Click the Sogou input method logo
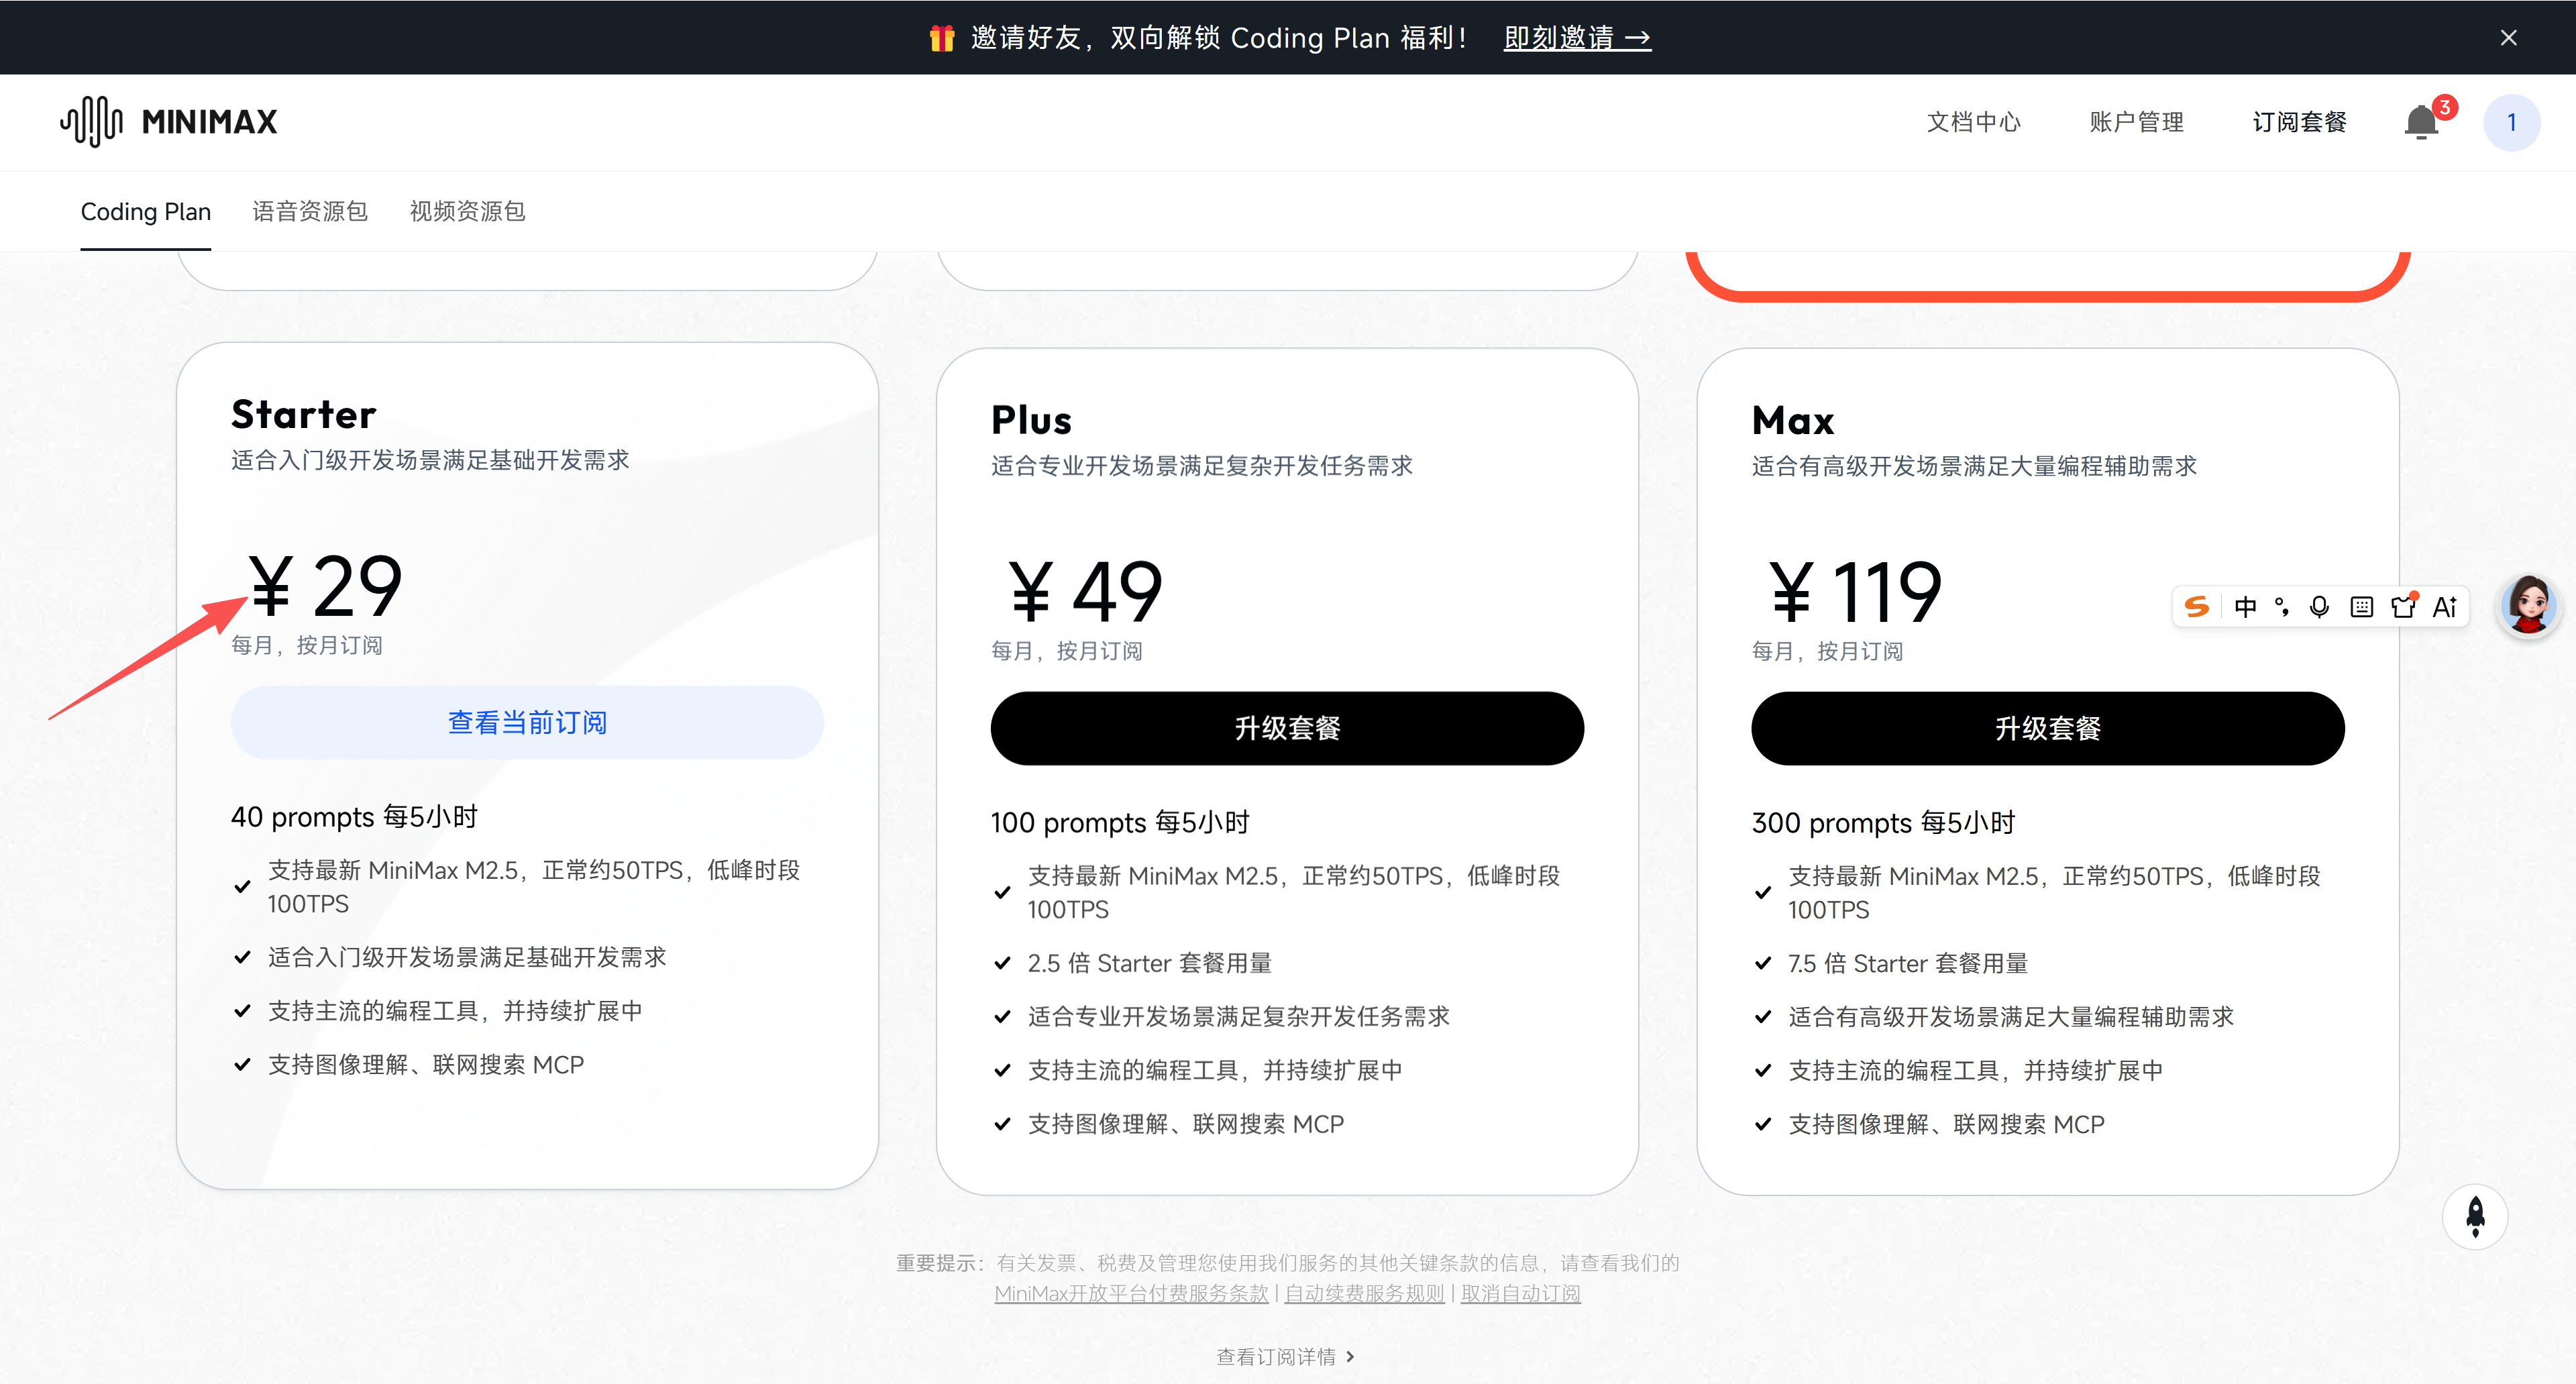This screenshot has width=2576, height=1384. pyautogui.click(x=2196, y=606)
